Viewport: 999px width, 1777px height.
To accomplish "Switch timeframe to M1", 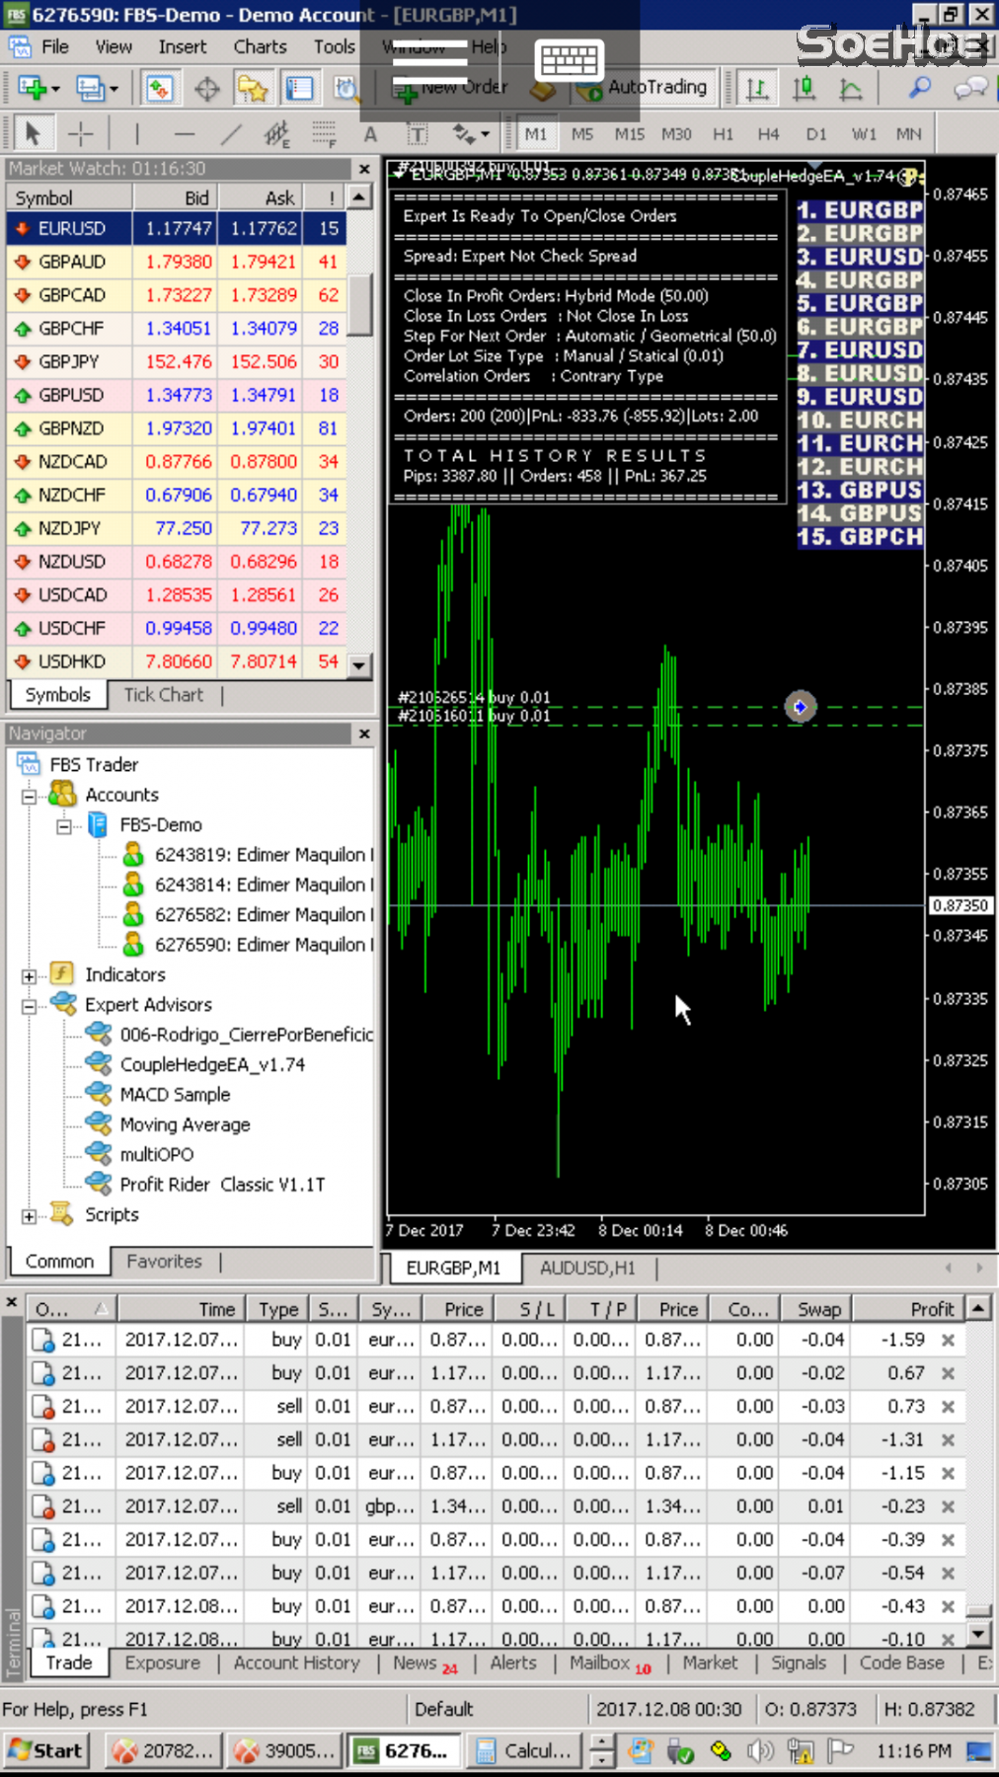I will point(536,134).
